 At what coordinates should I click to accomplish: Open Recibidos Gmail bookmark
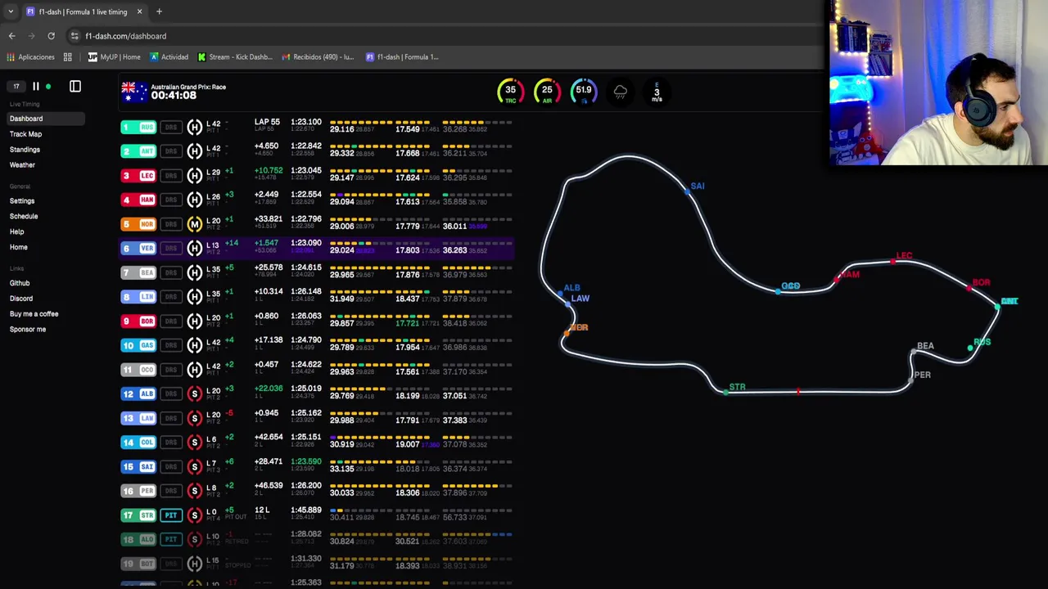point(318,57)
